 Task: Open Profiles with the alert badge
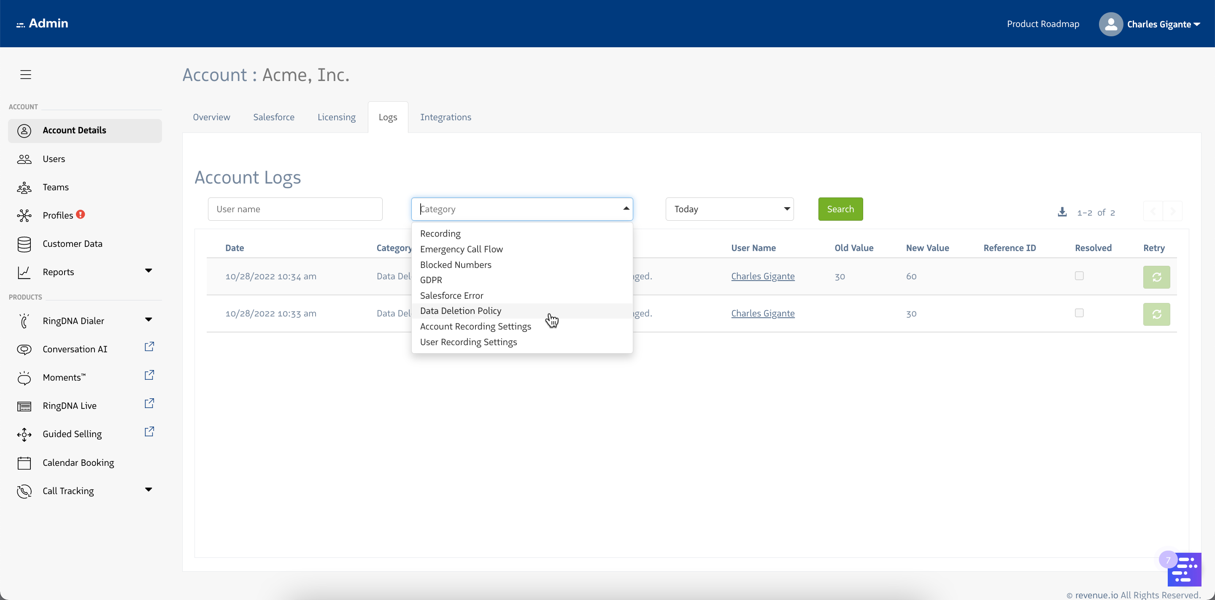tap(59, 215)
